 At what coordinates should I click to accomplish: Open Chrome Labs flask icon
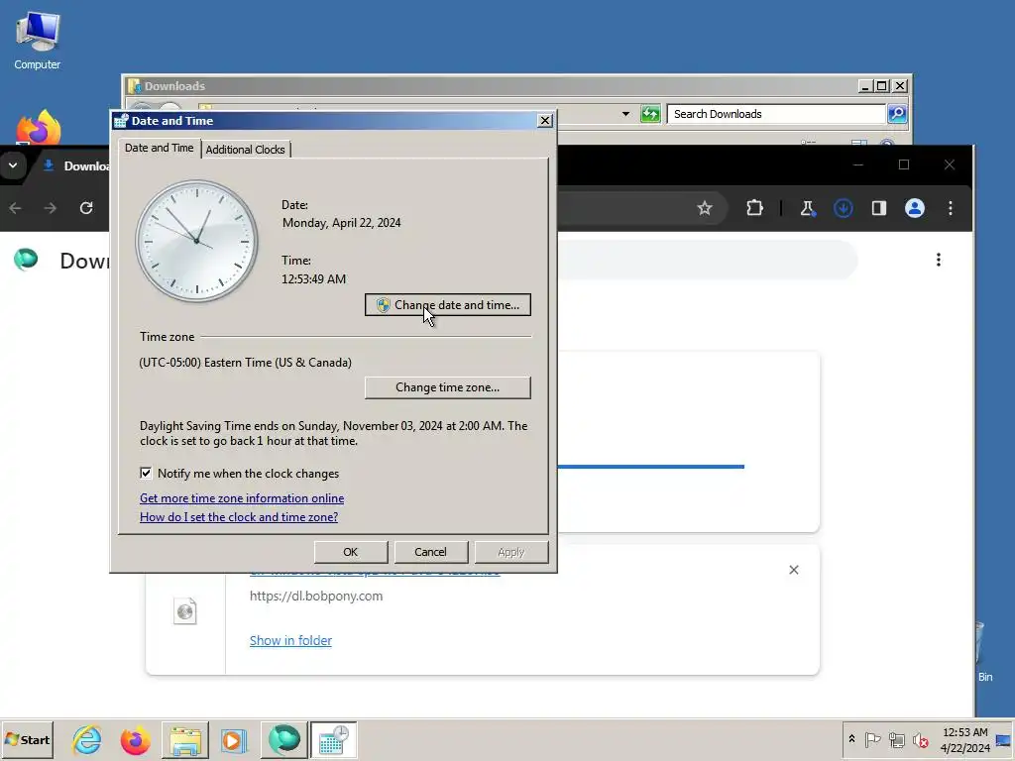[x=807, y=208]
